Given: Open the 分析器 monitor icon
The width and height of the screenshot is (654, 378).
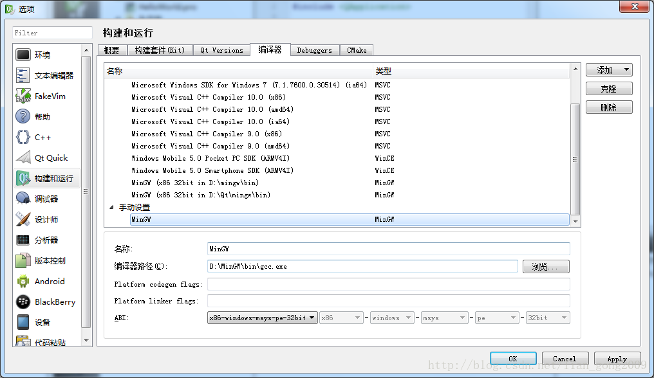Looking at the screenshot, I should (x=23, y=240).
